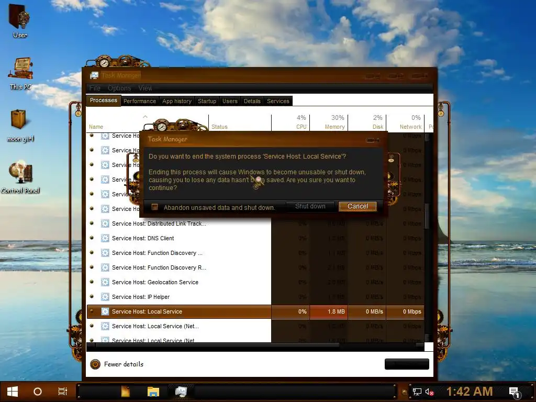Screen dimensions: 536x402
Task: Open Cortana search circle in taskbar
Action: pyautogui.click(x=38, y=392)
